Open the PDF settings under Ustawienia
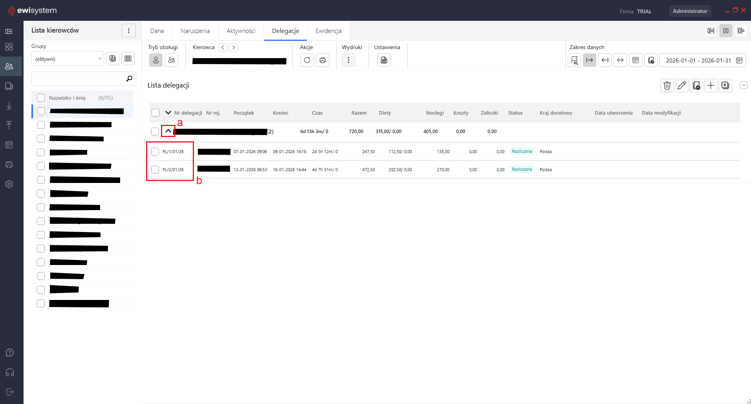 (x=384, y=60)
